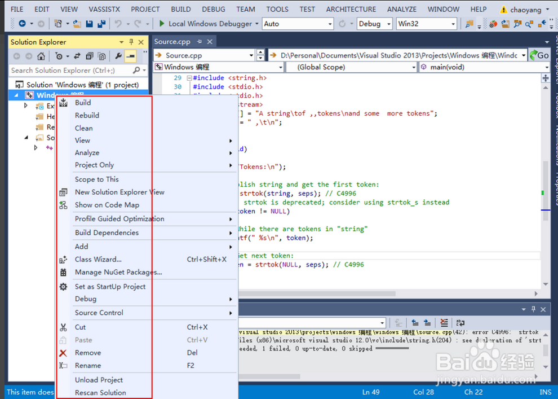Viewport: 558px width, 399px height.
Task: Toggle word wrap in the Output panel
Action: coord(460,323)
